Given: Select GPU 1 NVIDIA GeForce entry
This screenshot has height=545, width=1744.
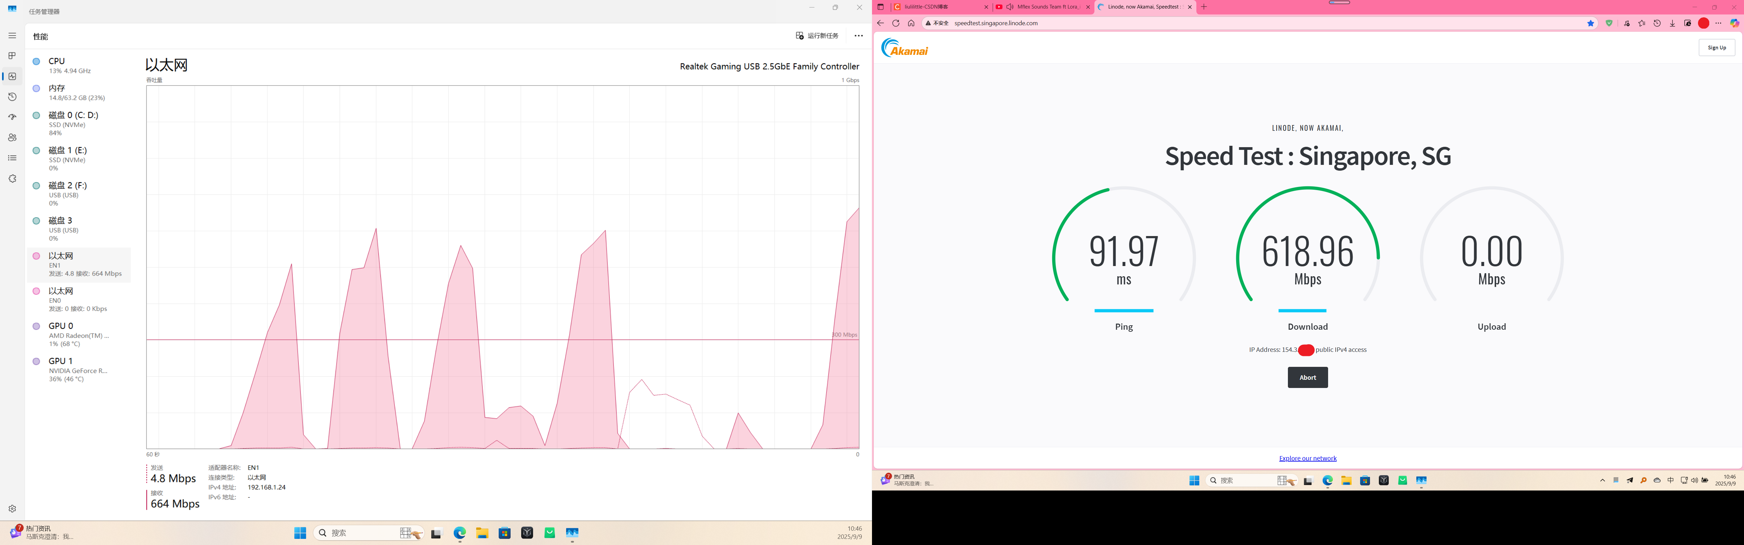Looking at the screenshot, I should (79, 370).
